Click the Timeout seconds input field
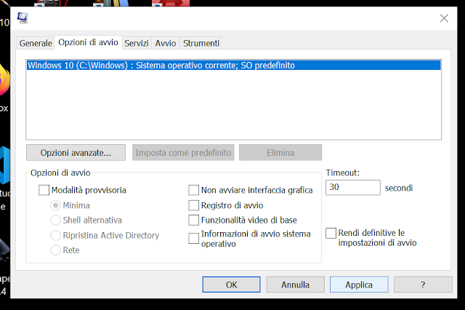The height and width of the screenshot is (310, 465). [353, 187]
